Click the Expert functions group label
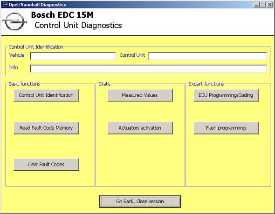This screenshot has width=275, height=214. tap(206, 84)
